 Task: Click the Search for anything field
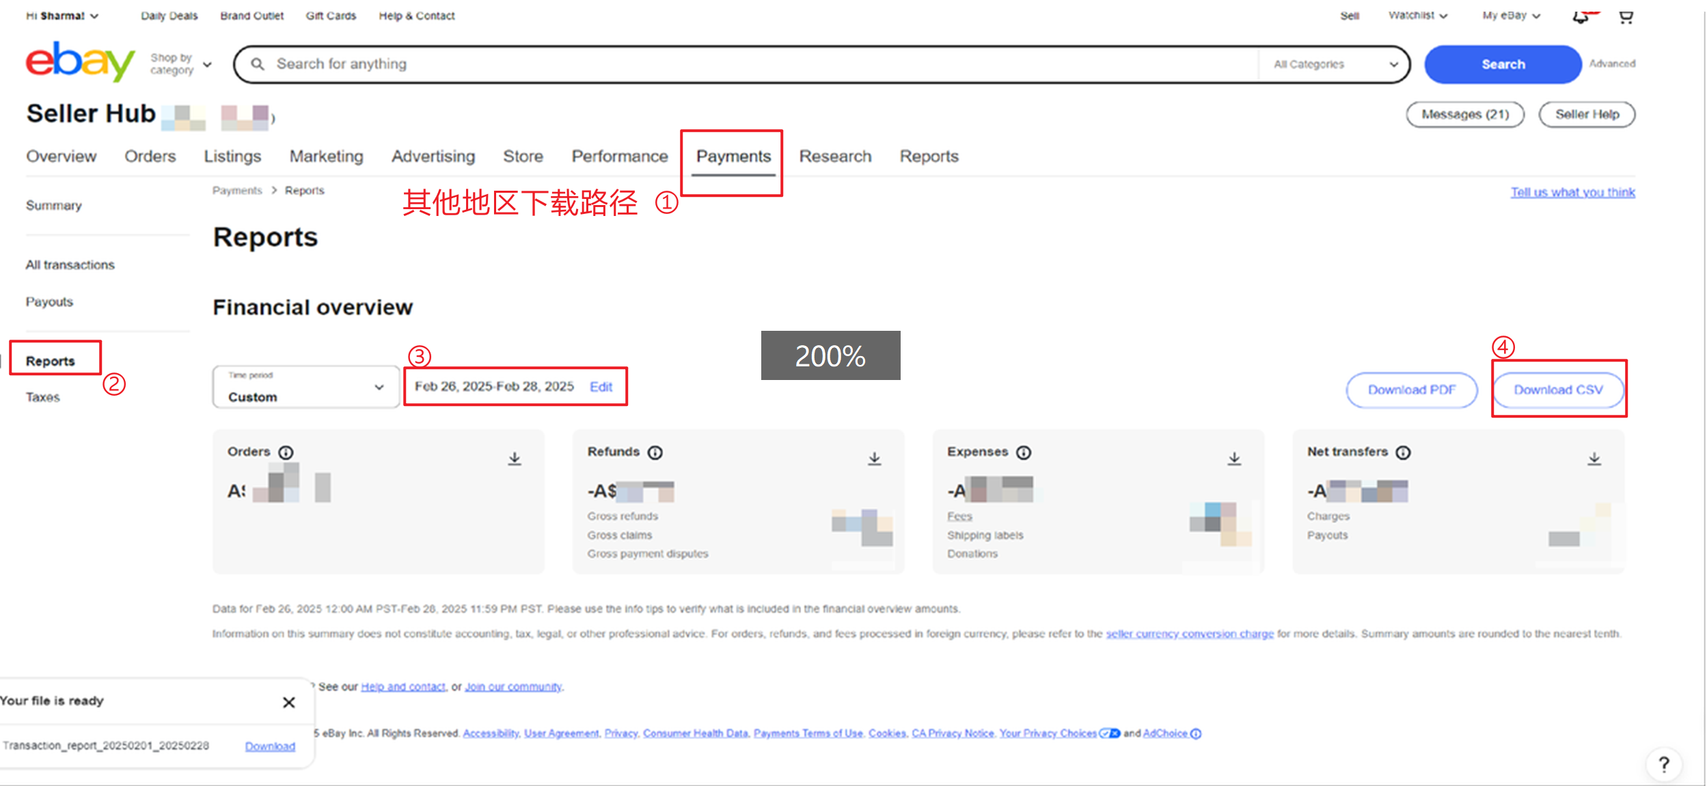752,64
